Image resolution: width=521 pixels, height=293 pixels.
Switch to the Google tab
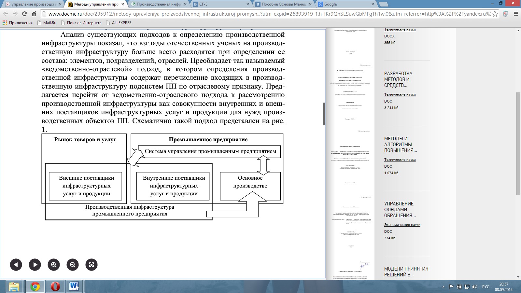point(346,4)
